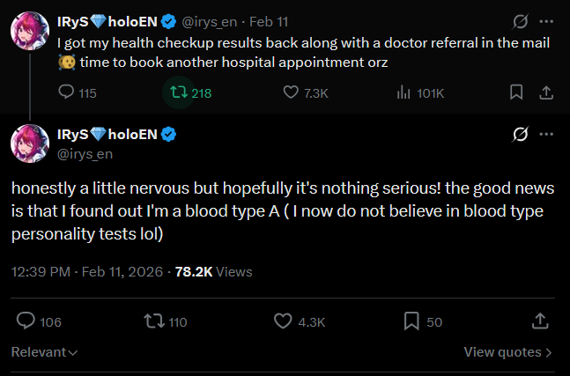
Task: Bookmark the health checkup results tweet
Action: point(516,92)
